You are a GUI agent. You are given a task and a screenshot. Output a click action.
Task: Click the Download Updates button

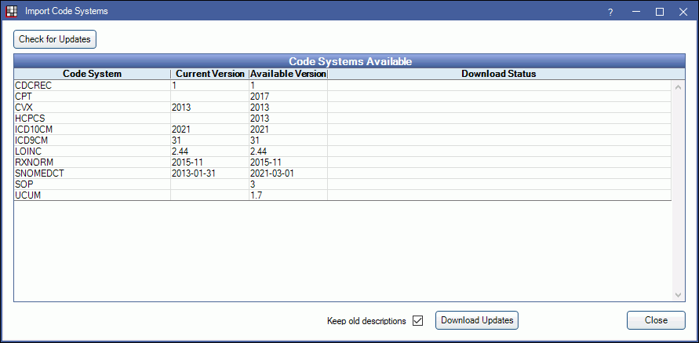tap(477, 320)
